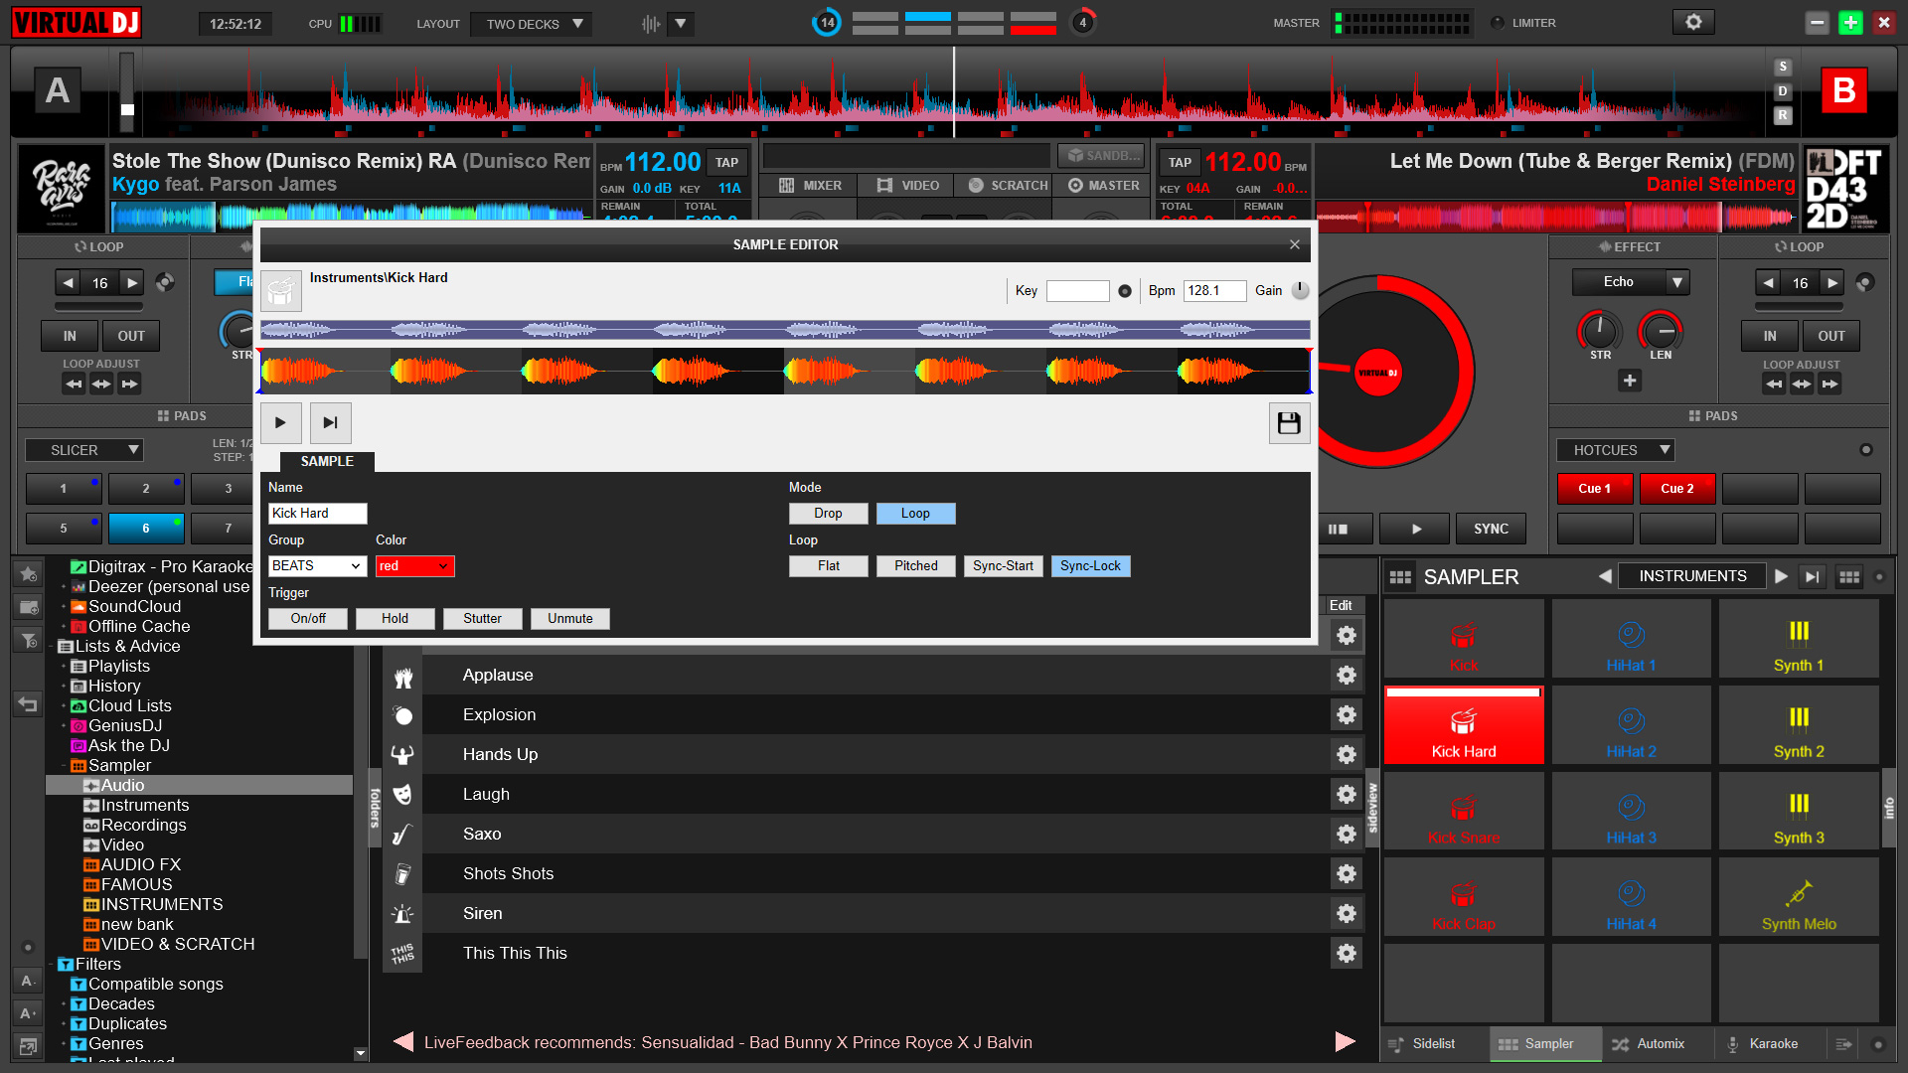Open the SLICER pads mode dropdown
This screenshot has height=1073, width=1908.
click(x=84, y=450)
